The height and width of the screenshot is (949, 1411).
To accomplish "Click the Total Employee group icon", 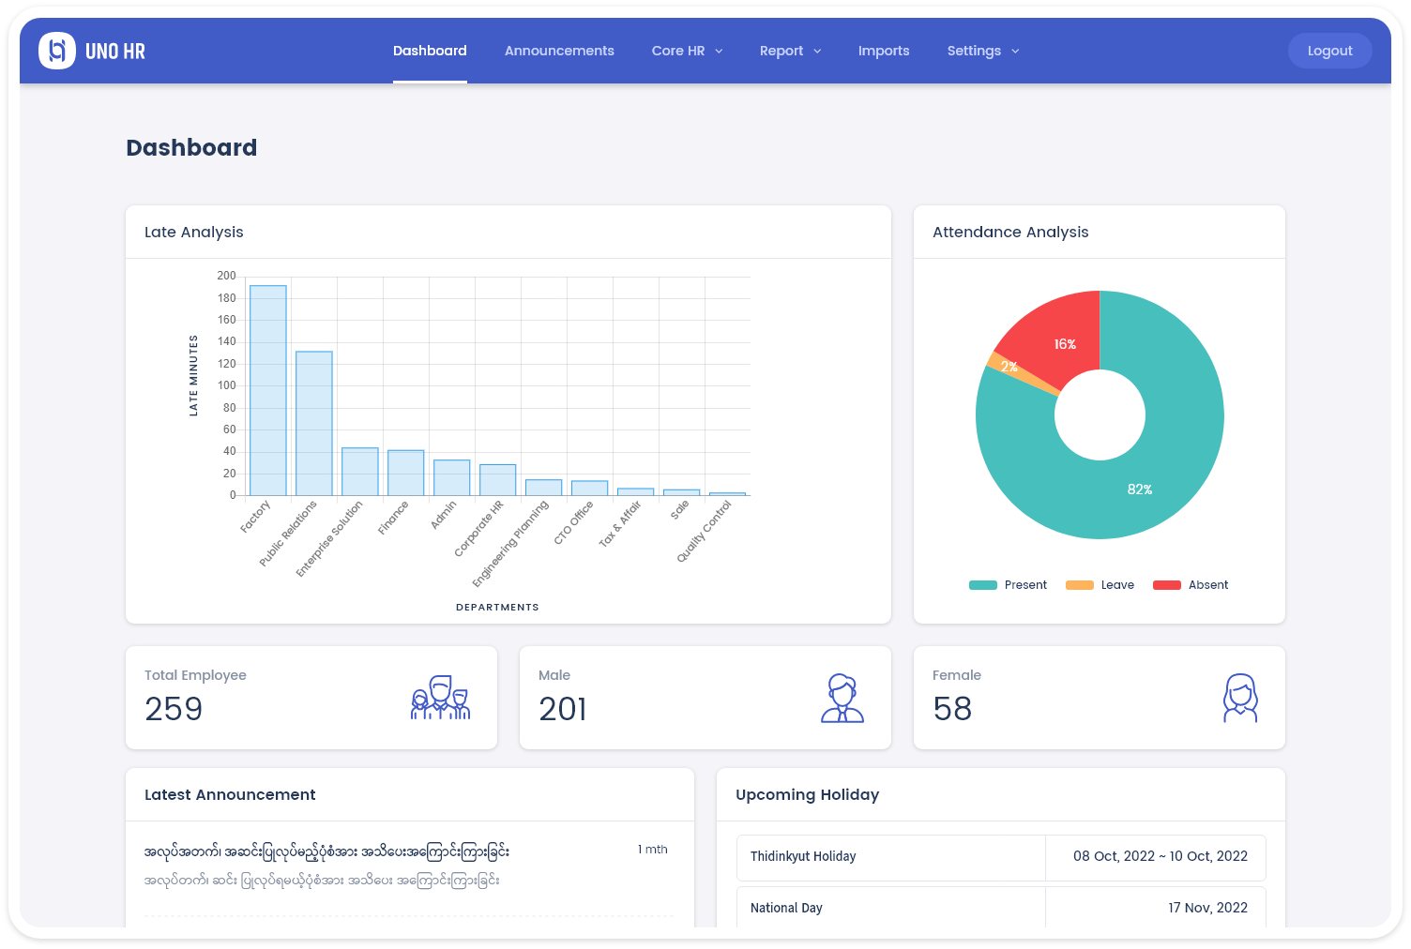I will 440,698.
